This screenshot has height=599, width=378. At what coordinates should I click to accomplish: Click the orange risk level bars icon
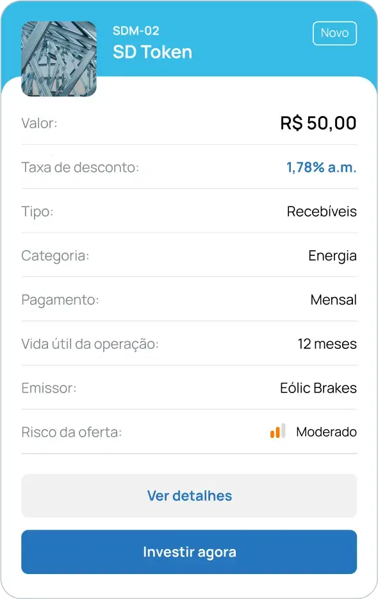tap(277, 431)
